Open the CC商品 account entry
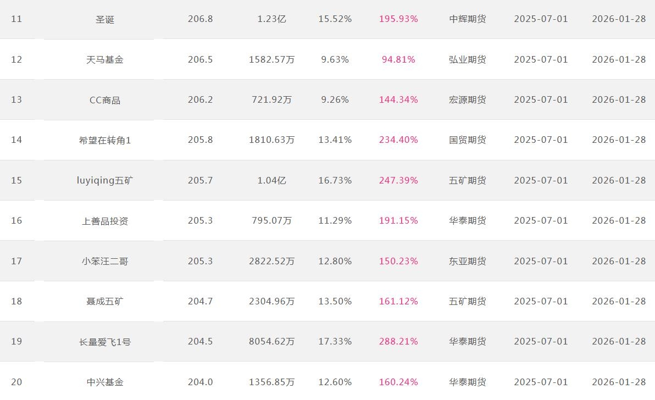 click(105, 100)
